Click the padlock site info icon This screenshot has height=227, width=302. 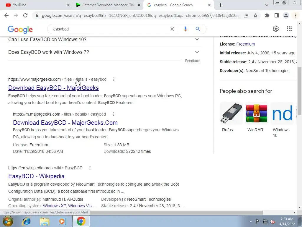tap(37, 15)
